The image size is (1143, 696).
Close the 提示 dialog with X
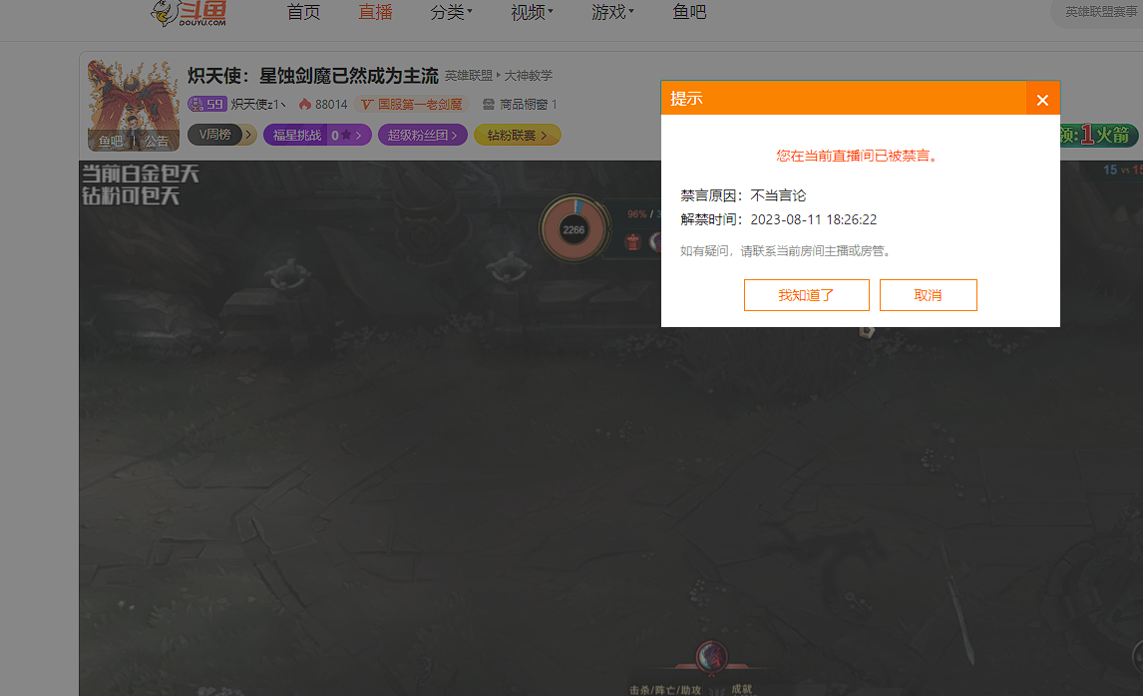pyautogui.click(x=1042, y=100)
